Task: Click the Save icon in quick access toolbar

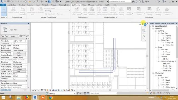Action: pyautogui.click(x=8, y=1)
